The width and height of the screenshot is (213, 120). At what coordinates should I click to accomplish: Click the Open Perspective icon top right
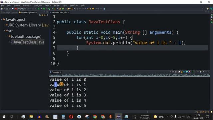click(x=208, y=9)
